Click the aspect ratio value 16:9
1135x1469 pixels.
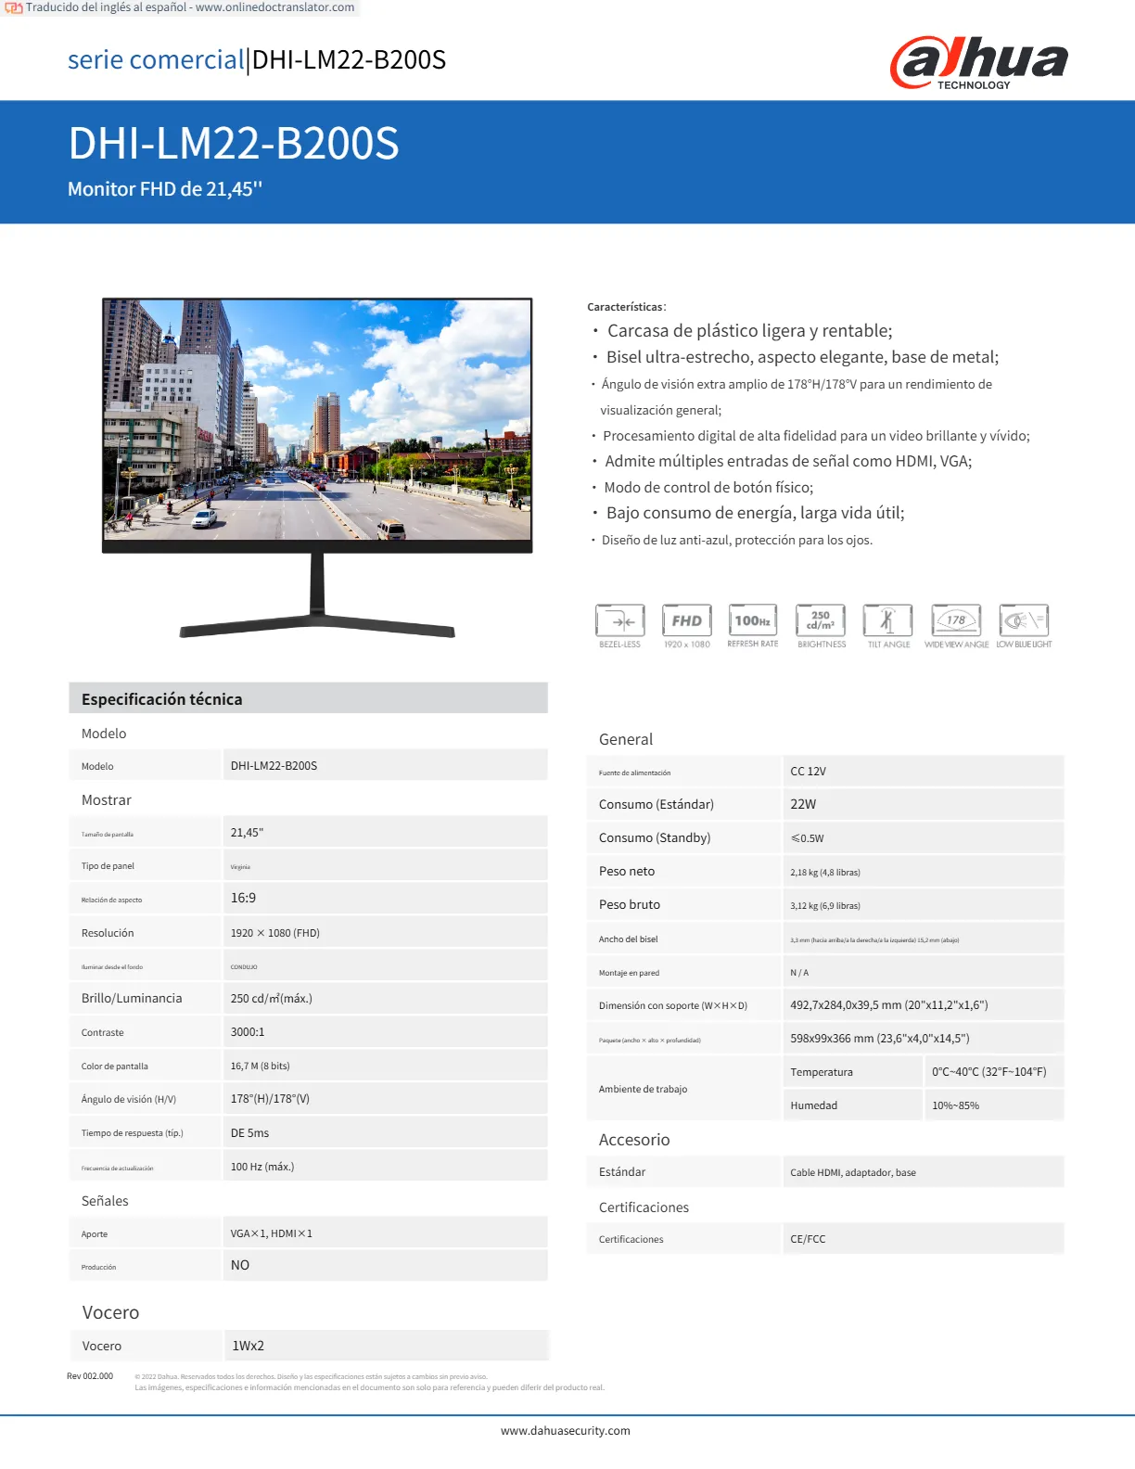tap(385, 898)
